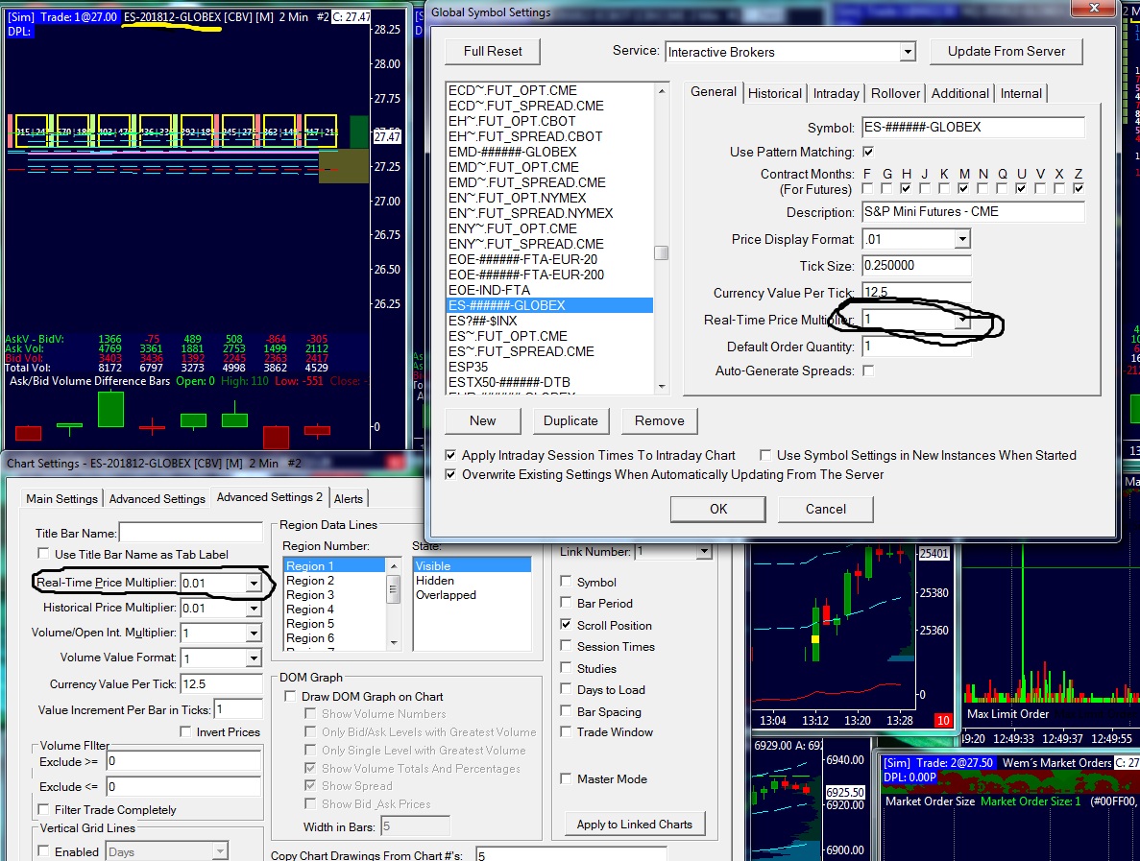
Task: Enable Draw DOM Graph on Chart
Action: coord(291,697)
